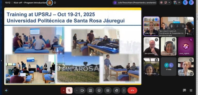Select ken johnson video tile
The height and width of the screenshot is (95, 198).
click(x=151, y=46)
